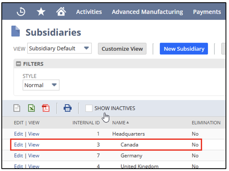Export list as PDF icon
The width and height of the screenshot is (229, 171).
point(46,108)
